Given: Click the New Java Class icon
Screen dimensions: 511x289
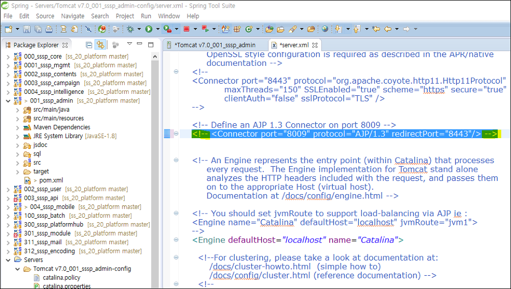Looking at the screenshot, I should 249,29.
